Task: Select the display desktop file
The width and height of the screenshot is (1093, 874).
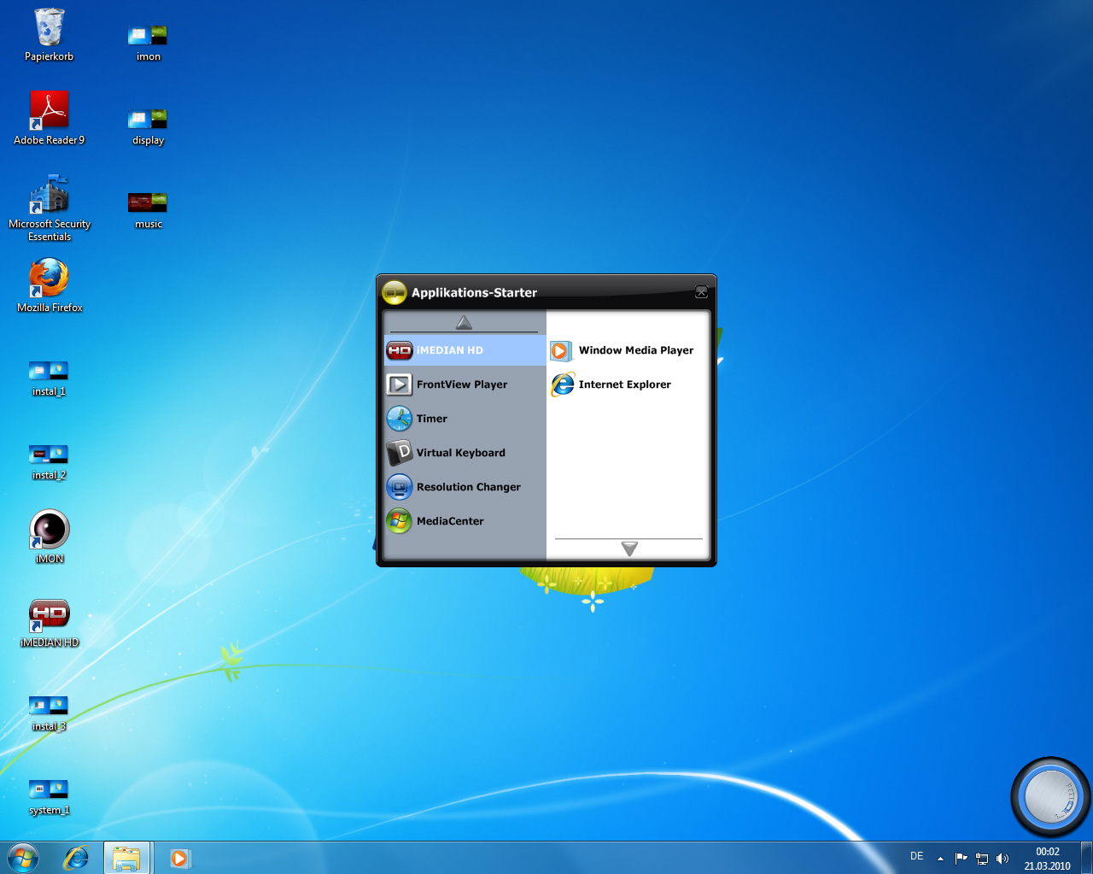Action: (148, 126)
